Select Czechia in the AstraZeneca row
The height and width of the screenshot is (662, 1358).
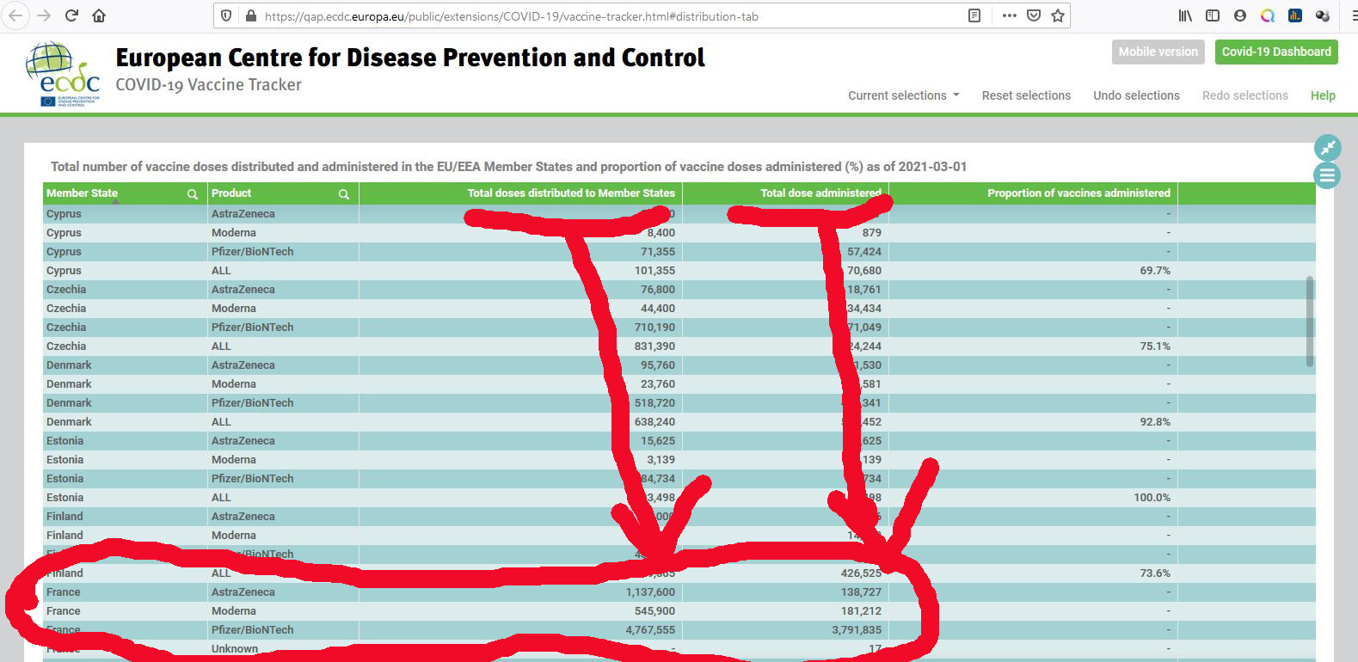(x=66, y=290)
